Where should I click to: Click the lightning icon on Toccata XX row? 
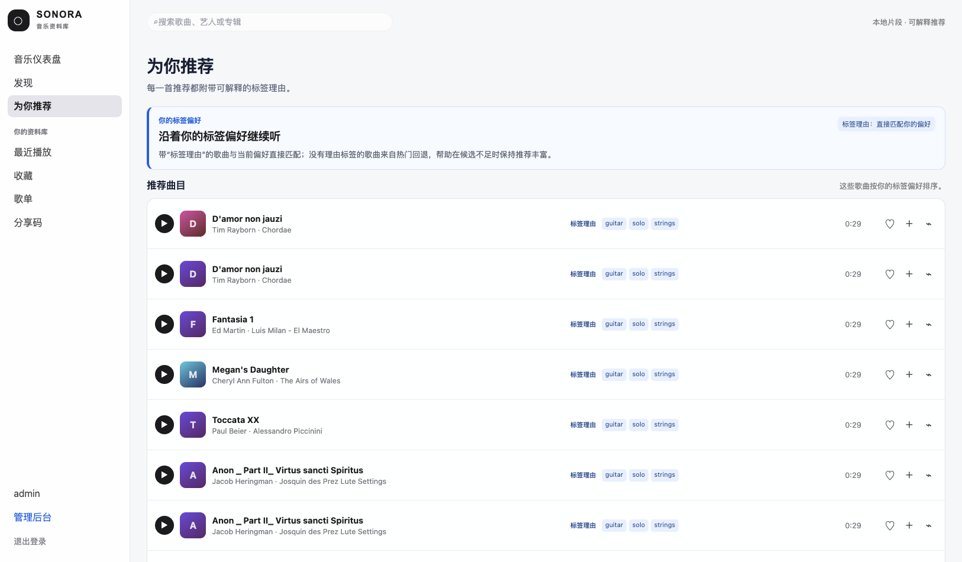[x=929, y=425]
